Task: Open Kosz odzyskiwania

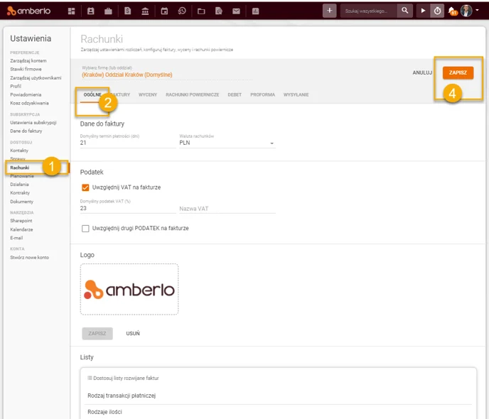Action: [x=29, y=103]
